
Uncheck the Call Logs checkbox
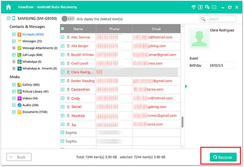click(14, 55)
